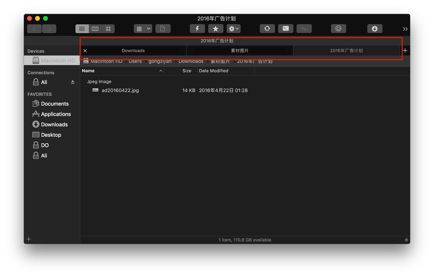Open favorites with the star icon
434x277 pixels.
click(x=216, y=29)
